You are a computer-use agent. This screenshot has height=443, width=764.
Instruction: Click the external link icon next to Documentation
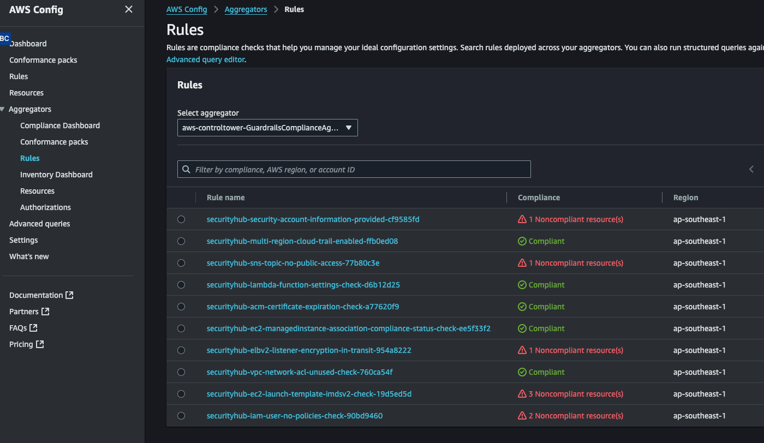pos(69,295)
